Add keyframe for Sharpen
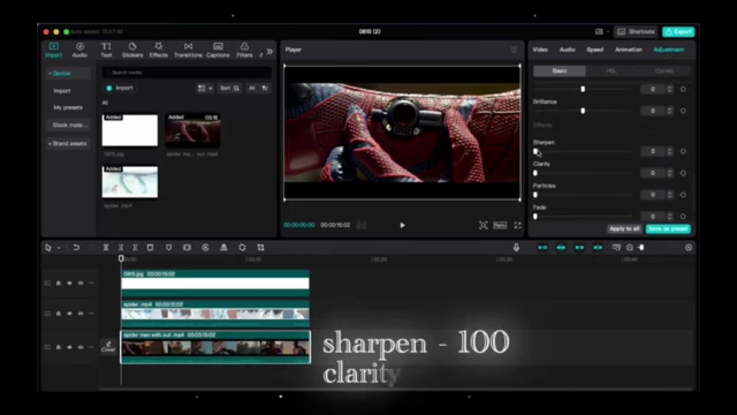 [x=683, y=152]
